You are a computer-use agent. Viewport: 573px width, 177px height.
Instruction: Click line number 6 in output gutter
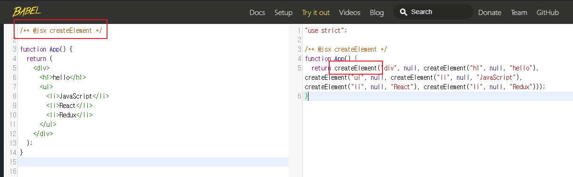pos(299,96)
